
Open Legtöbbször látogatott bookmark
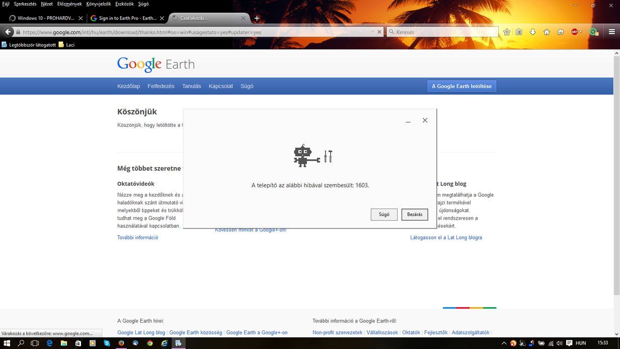(28, 45)
